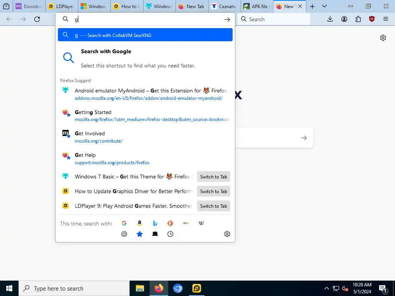This screenshot has height=296, width=395.
Task: Search this time with Google icon
Action: 124,223
